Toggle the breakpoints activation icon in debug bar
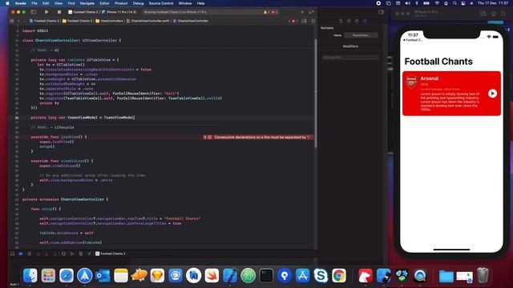This screenshot has width=513, height=288. (21, 254)
